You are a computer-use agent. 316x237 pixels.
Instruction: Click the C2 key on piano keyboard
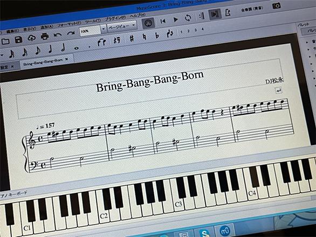point(104,216)
